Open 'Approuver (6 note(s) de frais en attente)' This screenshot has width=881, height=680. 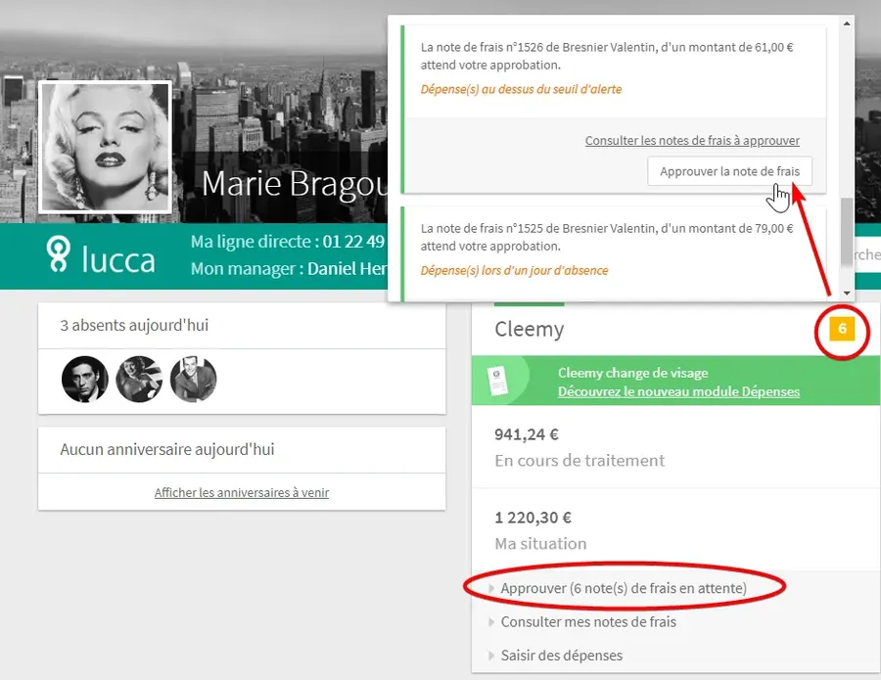(x=624, y=588)
